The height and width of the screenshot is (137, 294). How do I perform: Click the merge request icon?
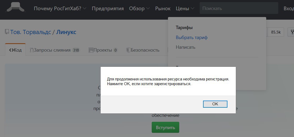coord(31,50)
